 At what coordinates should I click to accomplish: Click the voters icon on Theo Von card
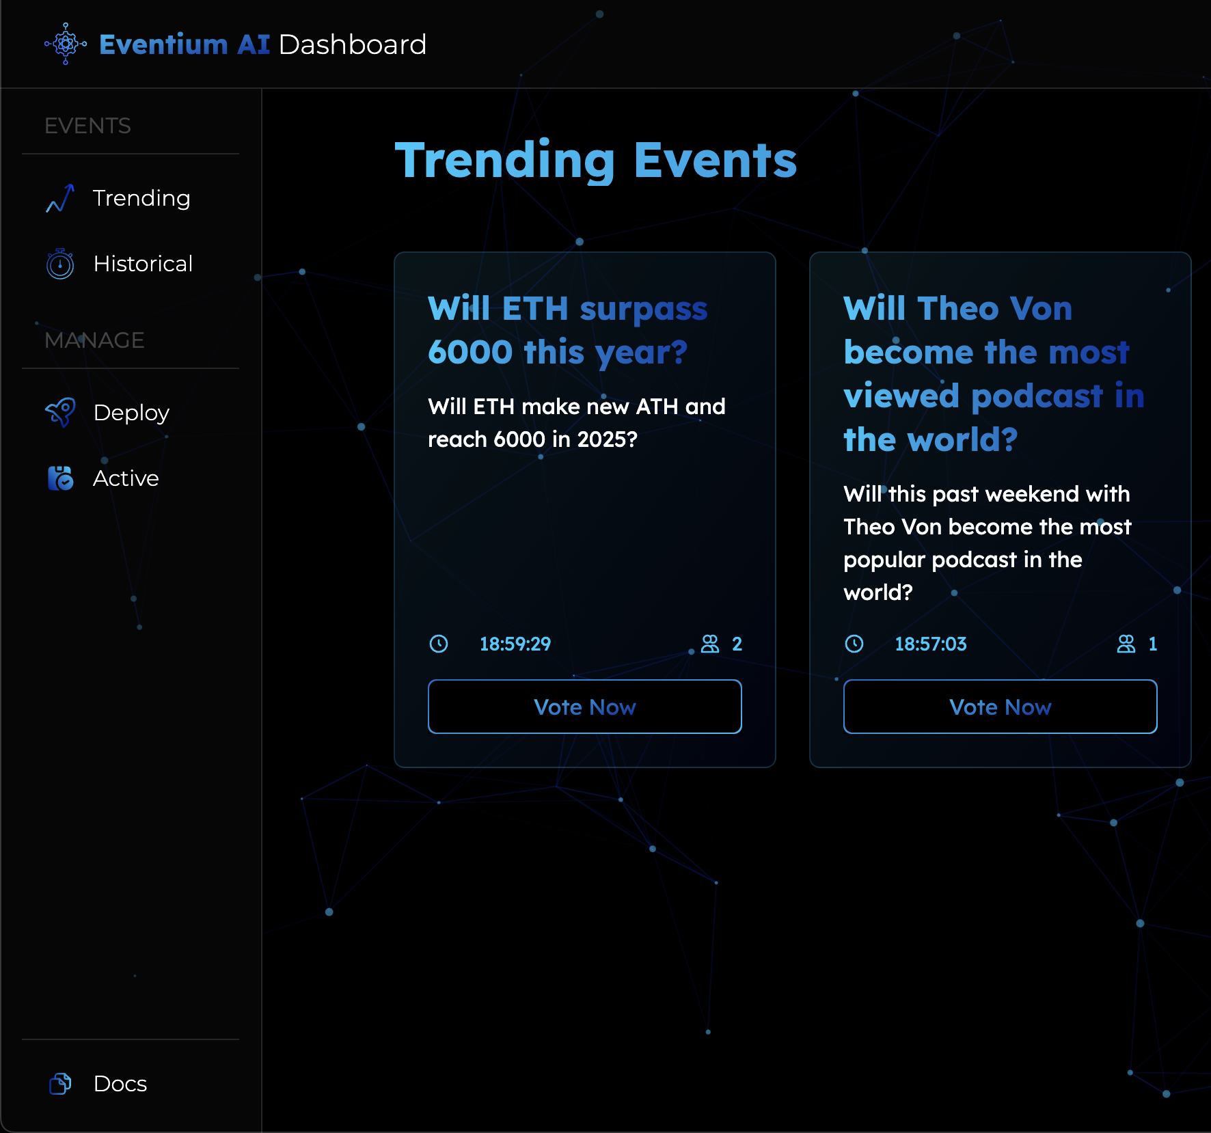click(x=1126, y=644)
